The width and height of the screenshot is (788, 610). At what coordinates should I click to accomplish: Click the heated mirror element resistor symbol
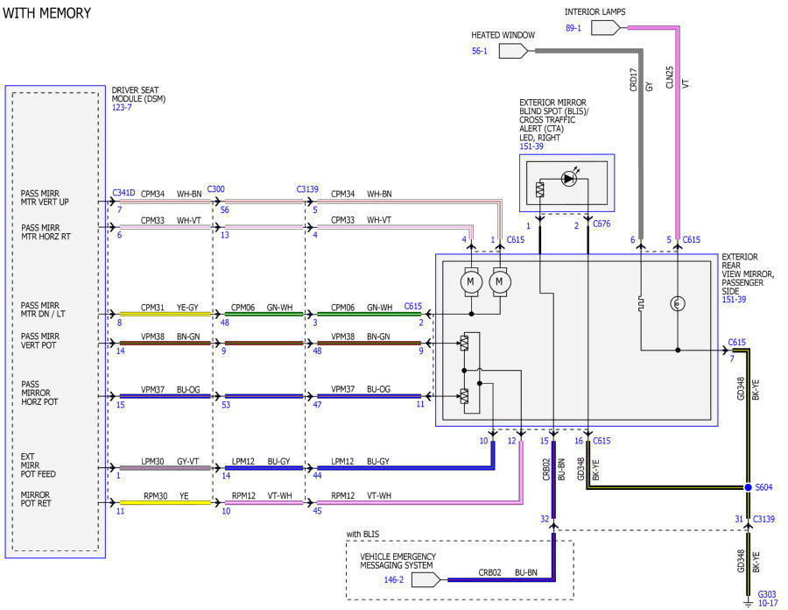641,304
